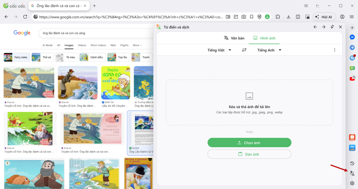
Task: Open the Tiếng Anh target language dropdown
Action: point(269,50)
